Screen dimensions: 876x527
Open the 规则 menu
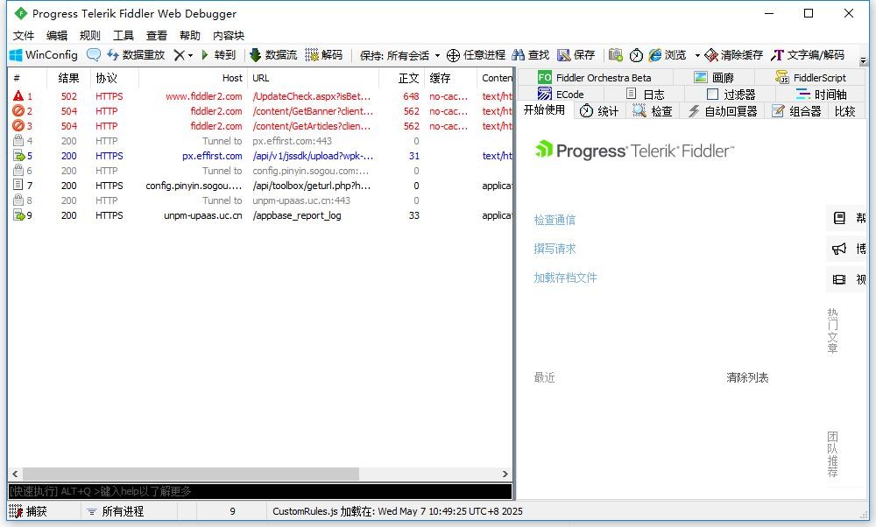90,36
